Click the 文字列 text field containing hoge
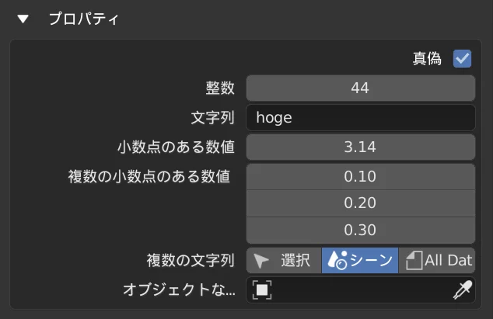 [360, 117]
